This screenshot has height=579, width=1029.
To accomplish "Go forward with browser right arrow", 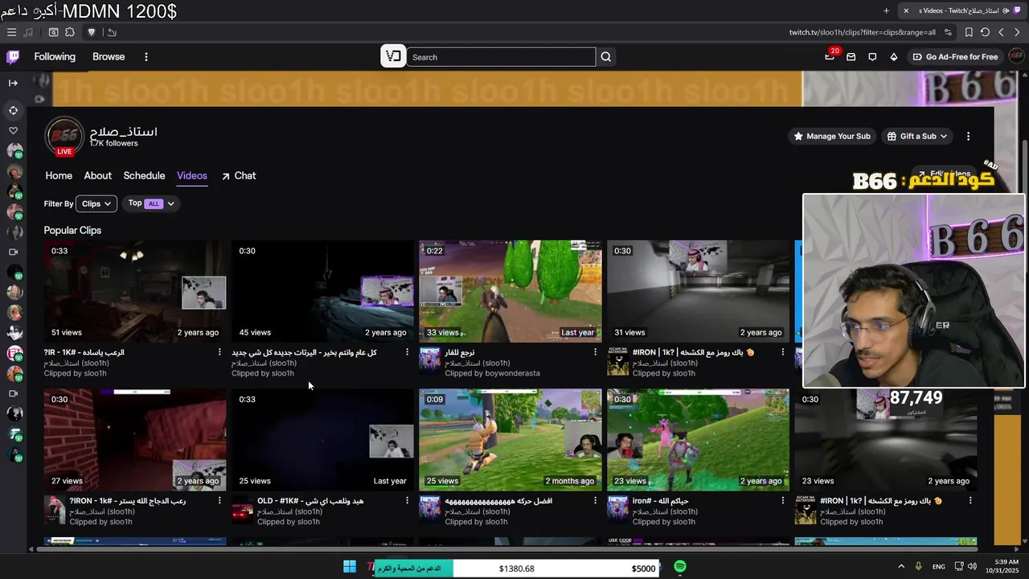I will click(1017, 32).
